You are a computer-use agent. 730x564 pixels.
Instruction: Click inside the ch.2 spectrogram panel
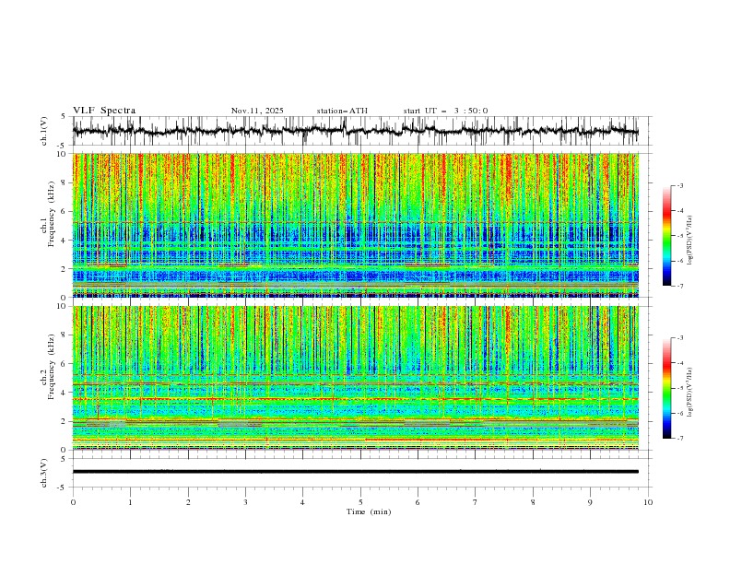point(355,378)
